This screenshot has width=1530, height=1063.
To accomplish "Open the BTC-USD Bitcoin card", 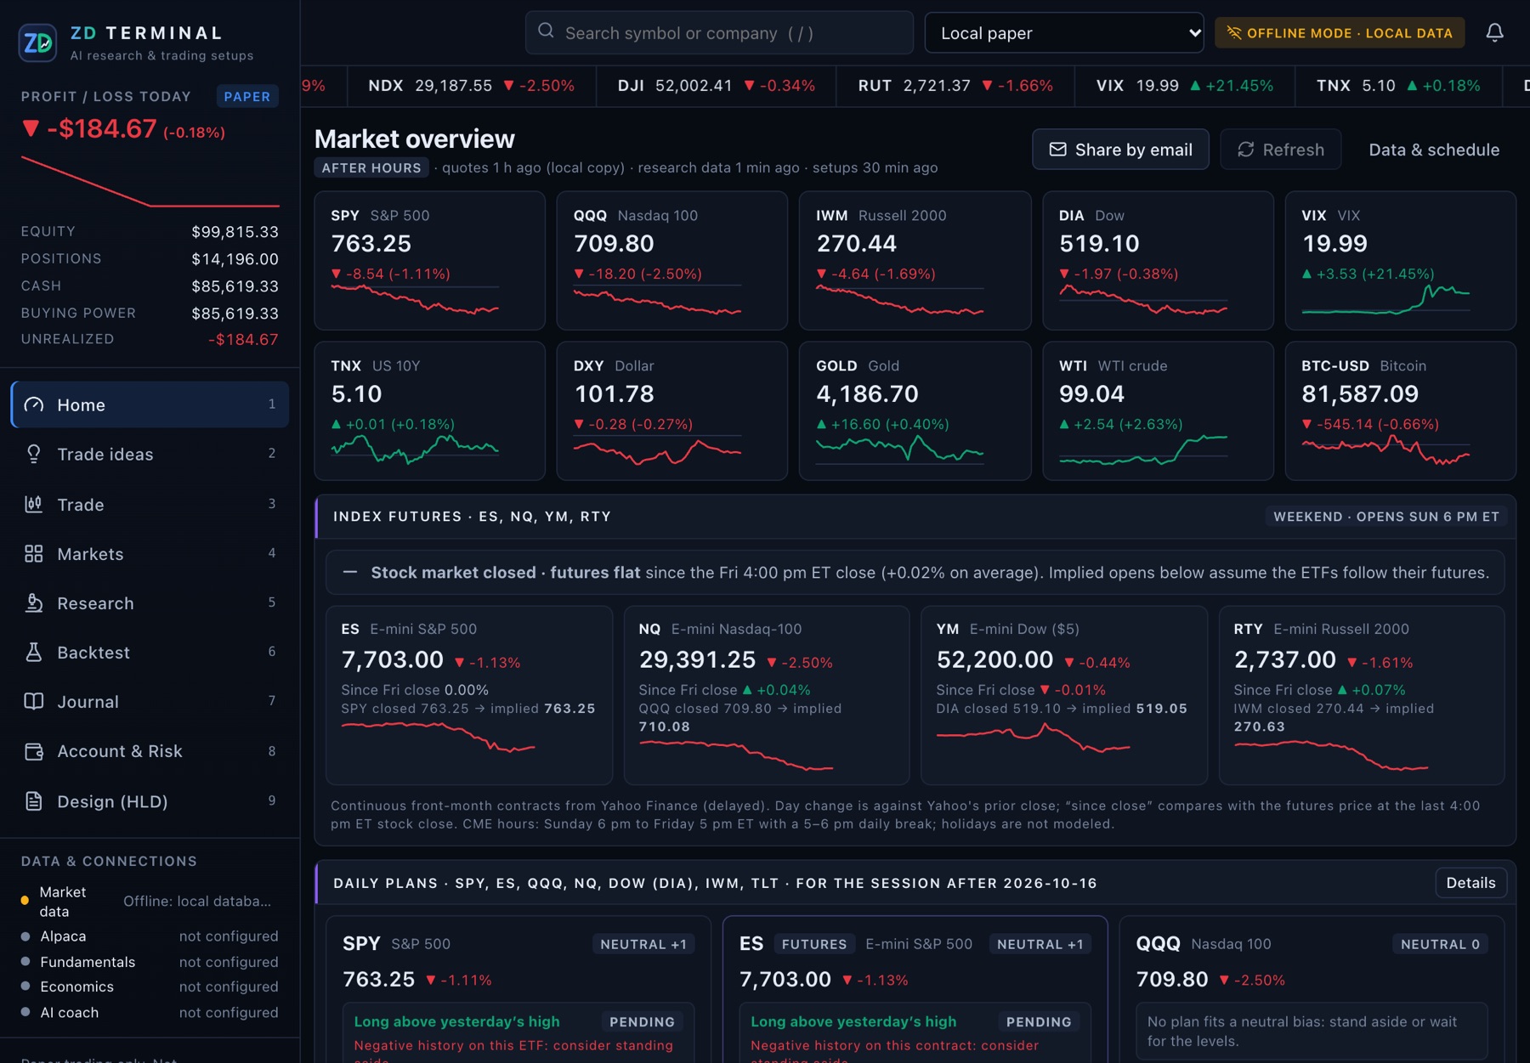I will pyautogui.click(x=1400, y=411).
